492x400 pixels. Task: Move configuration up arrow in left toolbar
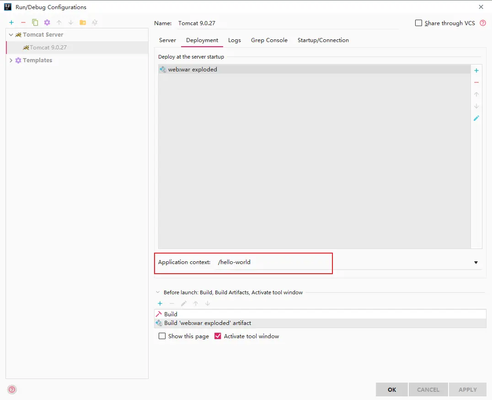[59, 22]
